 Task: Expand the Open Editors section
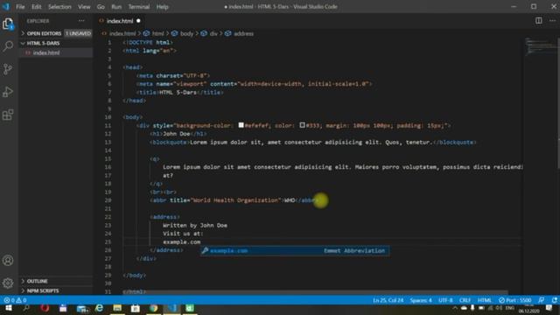pos(44,33)
